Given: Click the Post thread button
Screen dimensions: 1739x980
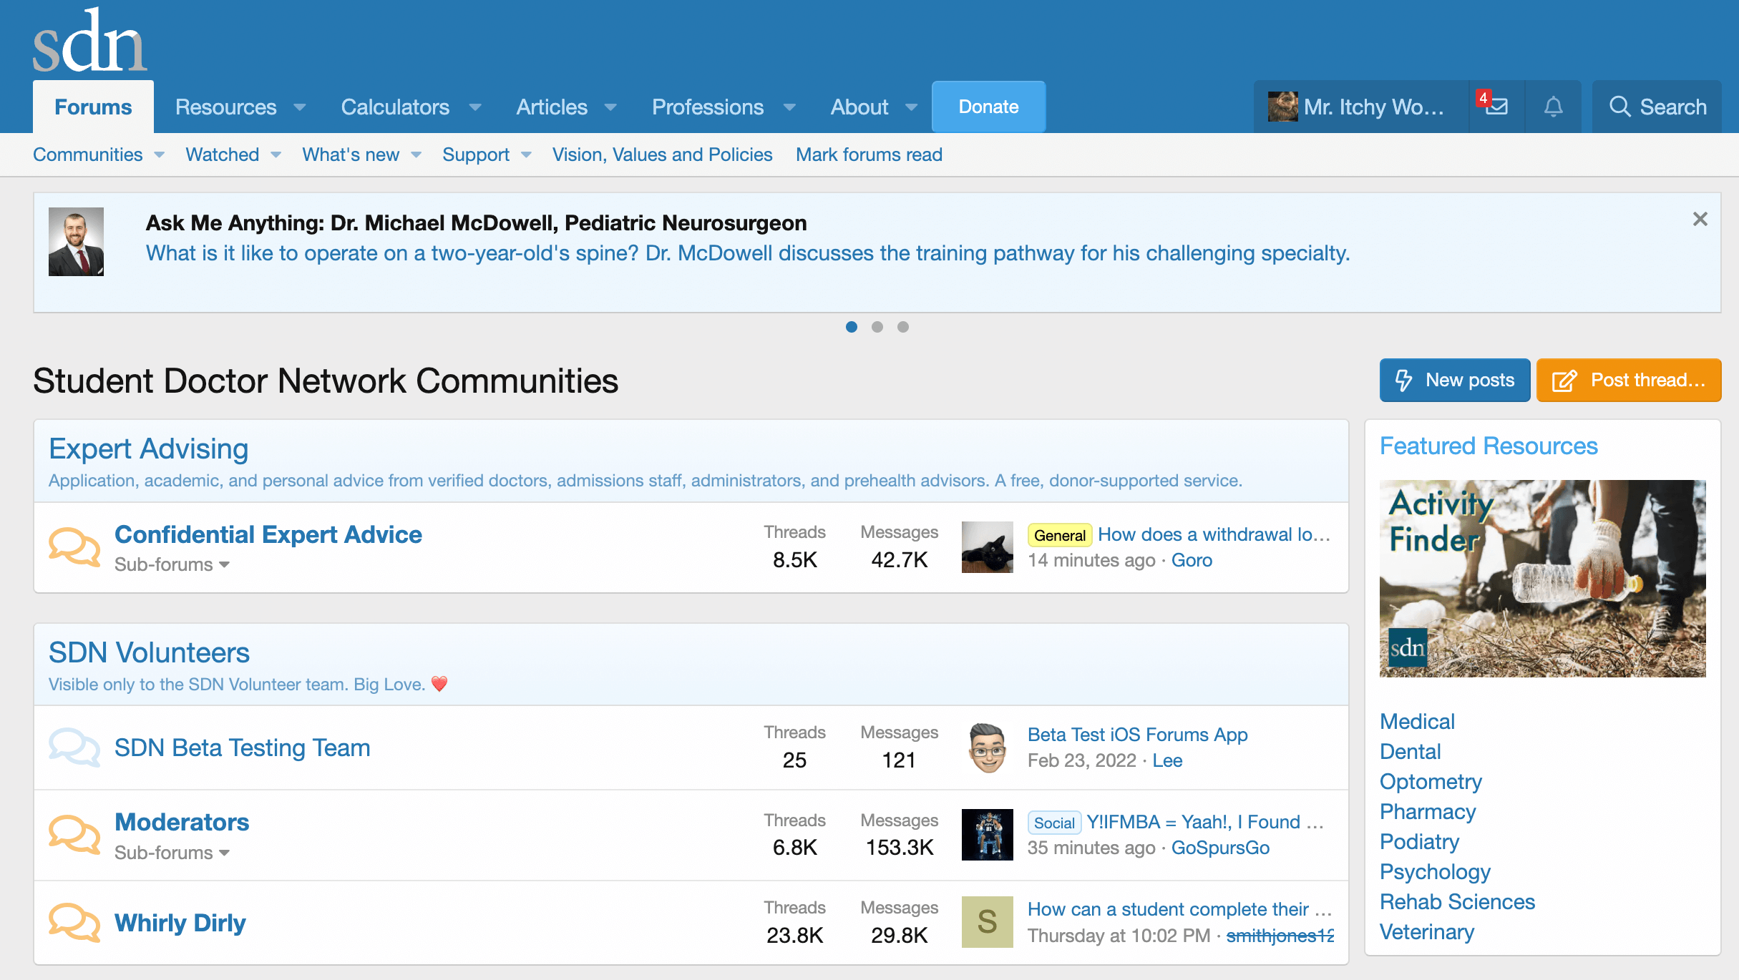Looking at the screenshot, I should point(1629,380).
